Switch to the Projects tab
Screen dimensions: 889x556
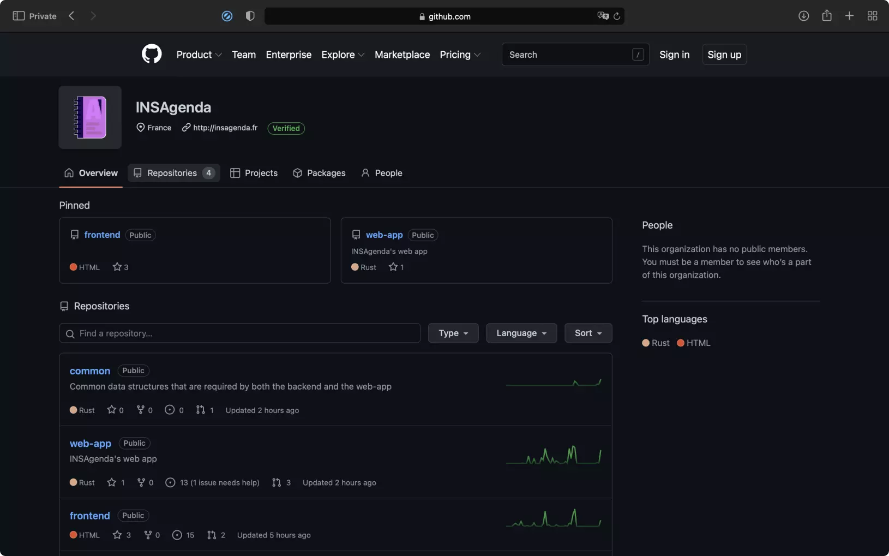[x=254, y=173]
